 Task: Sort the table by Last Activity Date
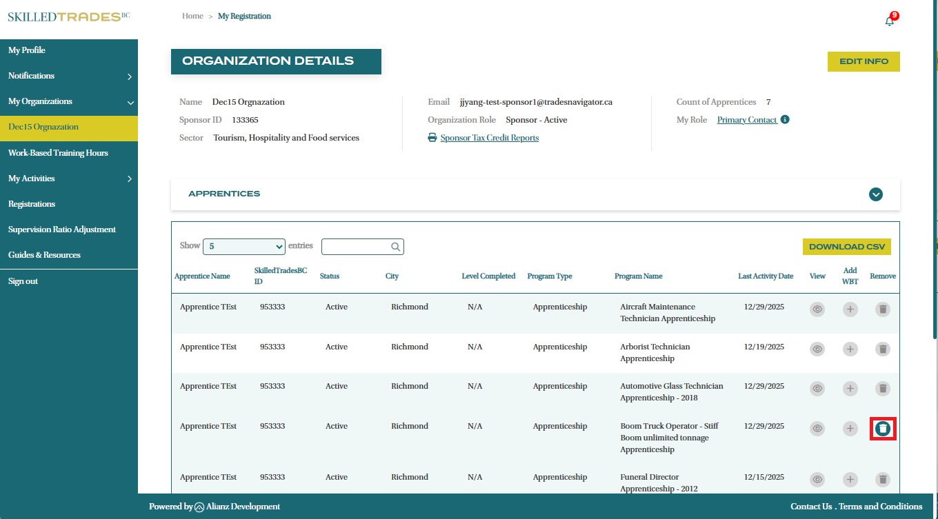point(766,276)
